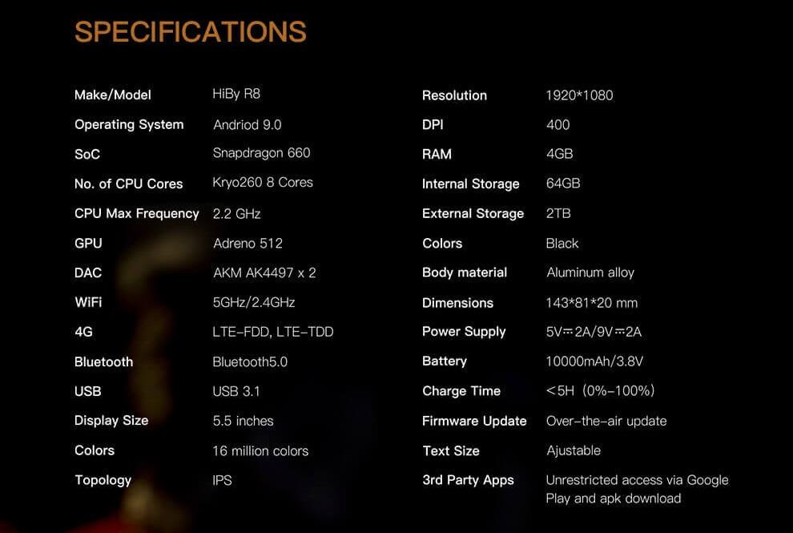Select the Adreno 512 GPU value
The height and width of the screenshot is (533, 793).
tap(248, 243)
